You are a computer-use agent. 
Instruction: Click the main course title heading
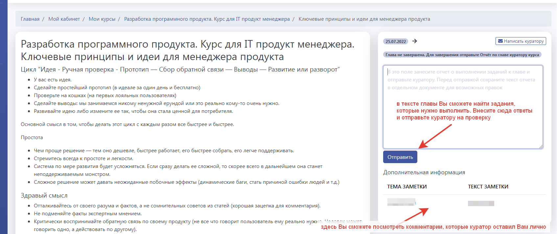coord(187,50)
